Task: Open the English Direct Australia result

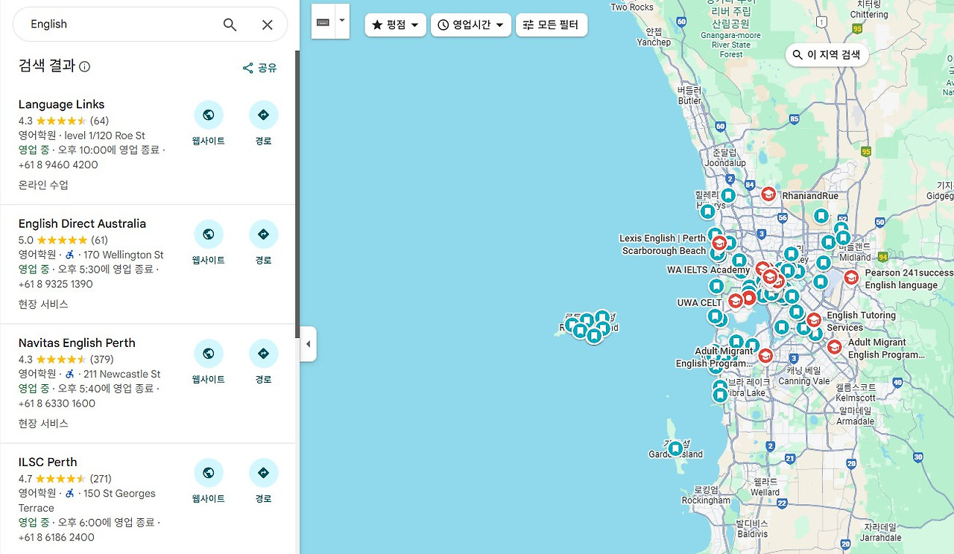Action: (x=82, y=223)
